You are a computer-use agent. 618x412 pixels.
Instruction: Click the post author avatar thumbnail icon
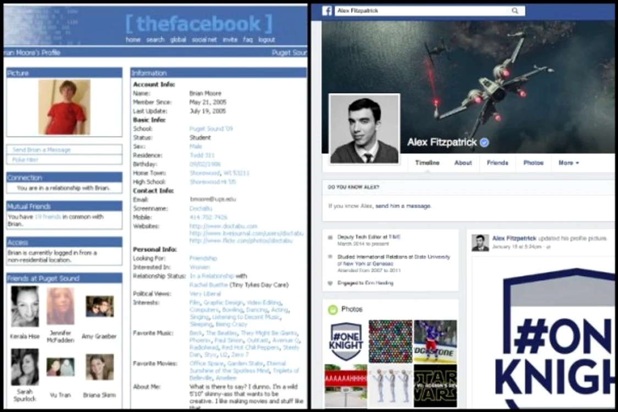[x=480, y=242]
